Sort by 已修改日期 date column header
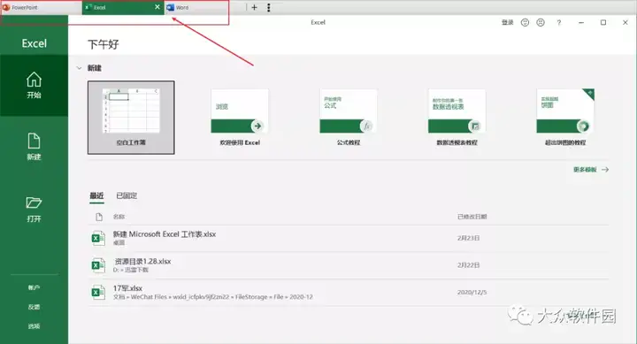 [472, 217]
